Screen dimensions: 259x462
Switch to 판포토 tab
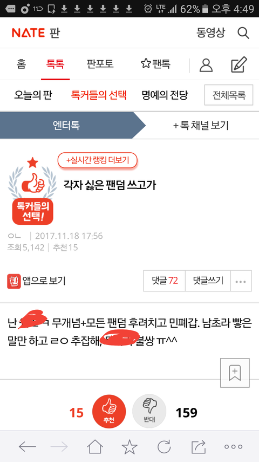point(100,64)
